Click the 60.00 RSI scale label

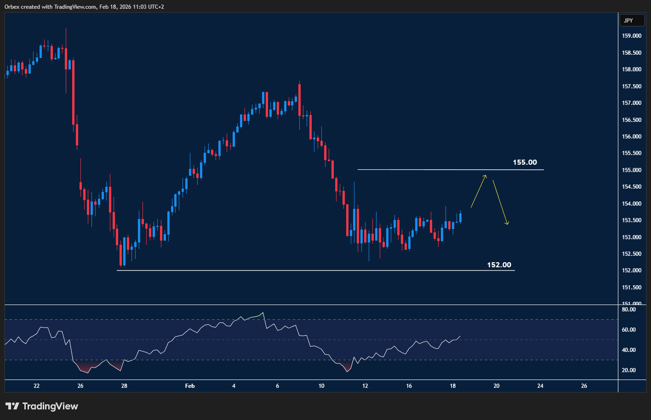pos(628,329)
